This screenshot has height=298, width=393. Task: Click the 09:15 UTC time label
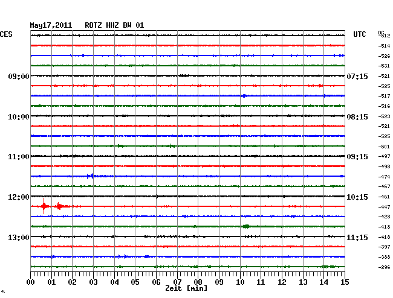point(357,157)
